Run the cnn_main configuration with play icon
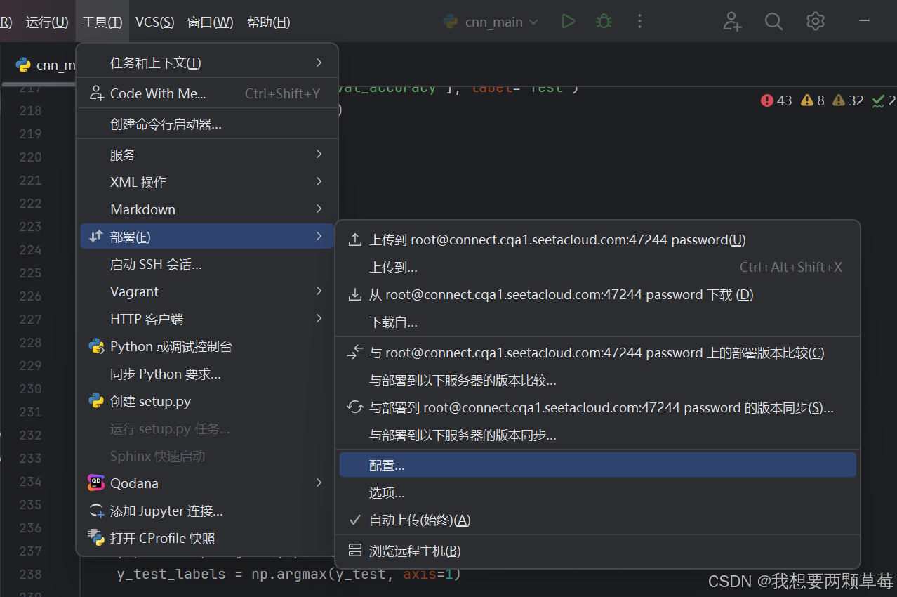 coord(568,21)
